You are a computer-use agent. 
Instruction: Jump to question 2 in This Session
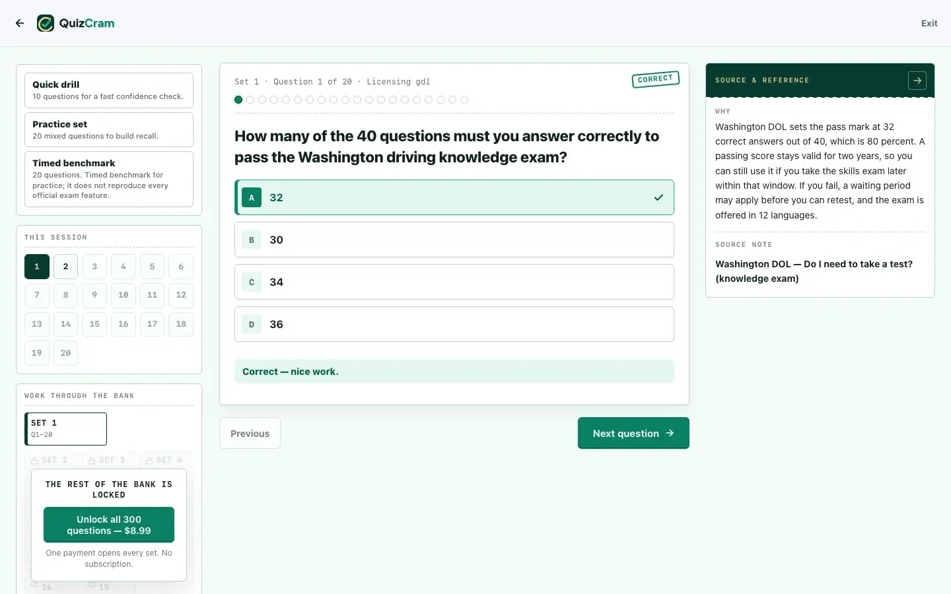click(65, 267)
